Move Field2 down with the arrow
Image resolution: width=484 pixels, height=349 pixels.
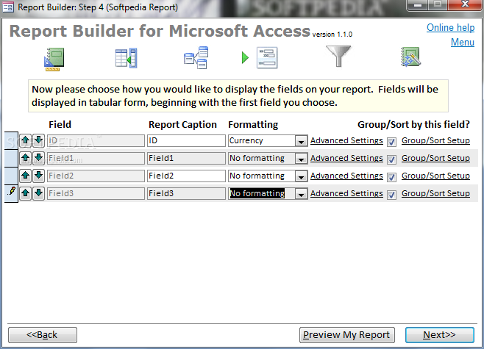38,176
